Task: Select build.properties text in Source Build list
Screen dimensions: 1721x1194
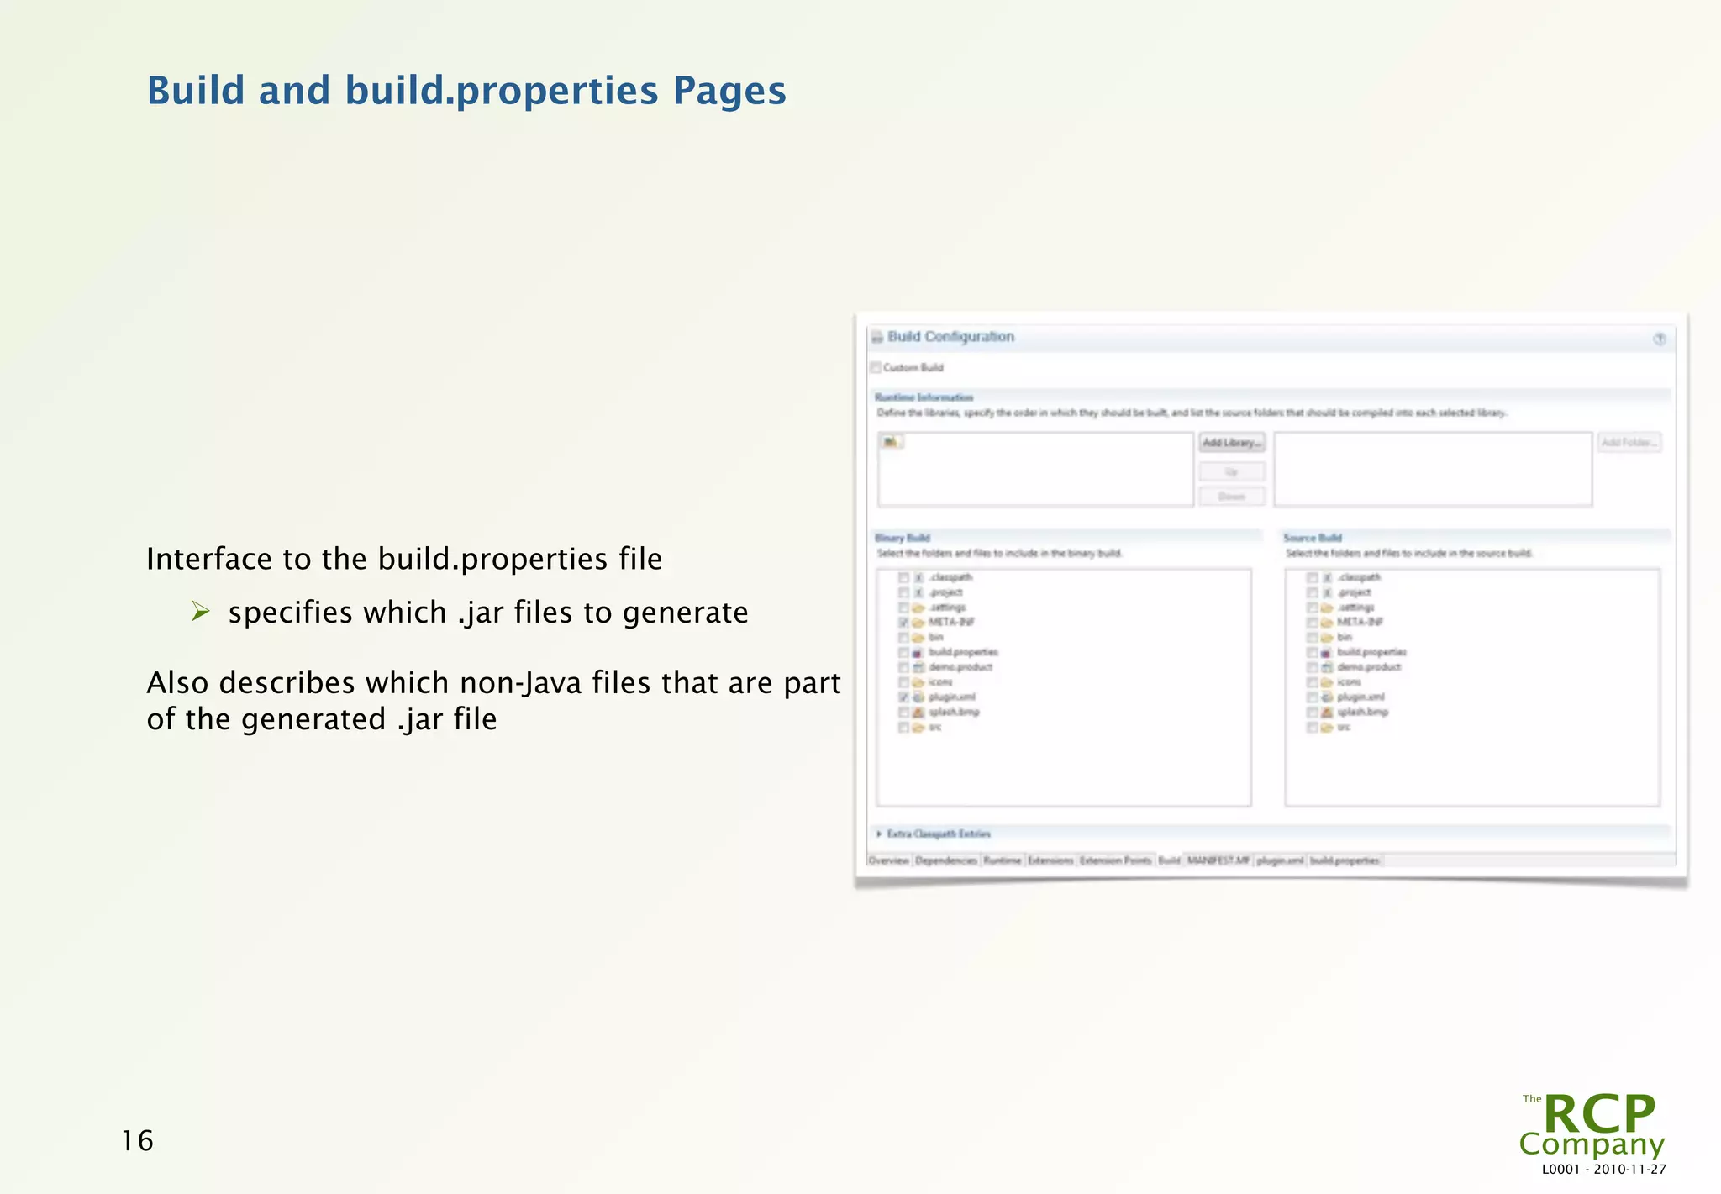Action: (x=1371, y=653)
